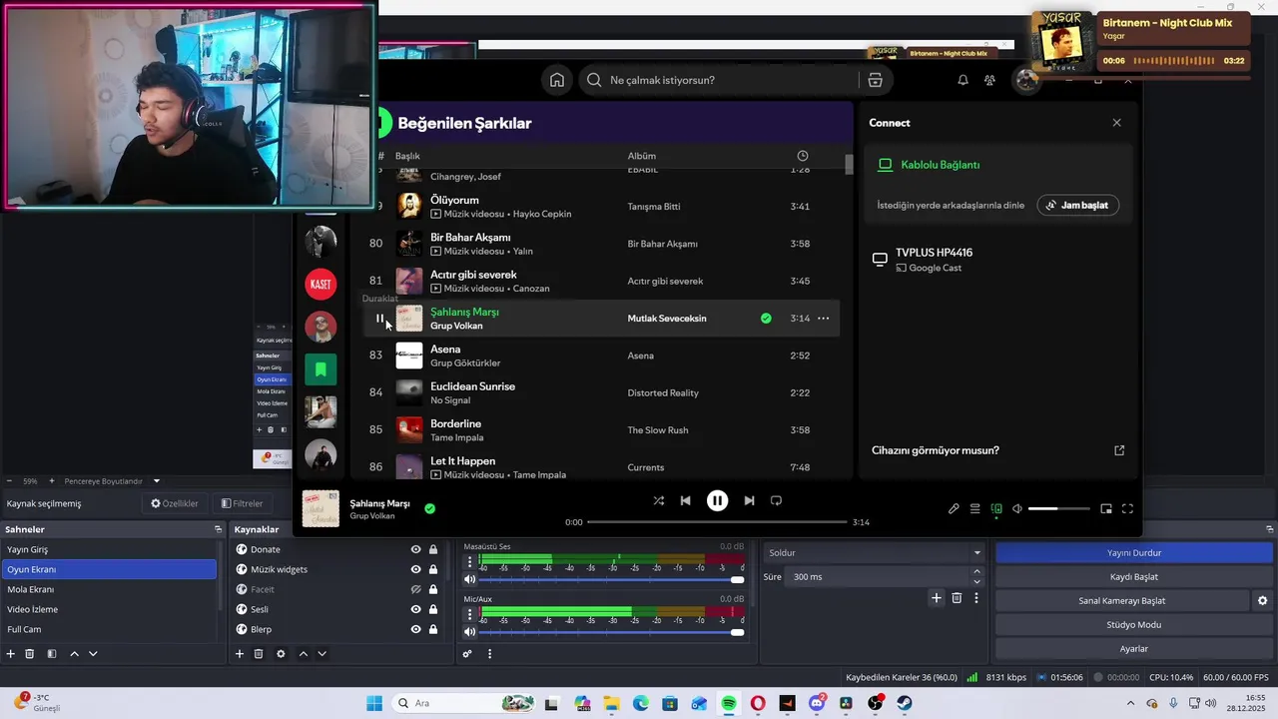Screen dimensions: 1278x719
Task: Open lyrics microphone icon in player
Action: click(x=954, y=508)
